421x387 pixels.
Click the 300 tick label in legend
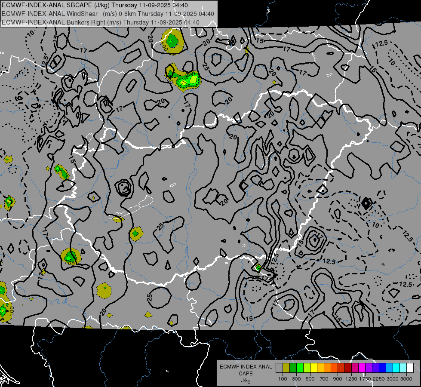296,379
